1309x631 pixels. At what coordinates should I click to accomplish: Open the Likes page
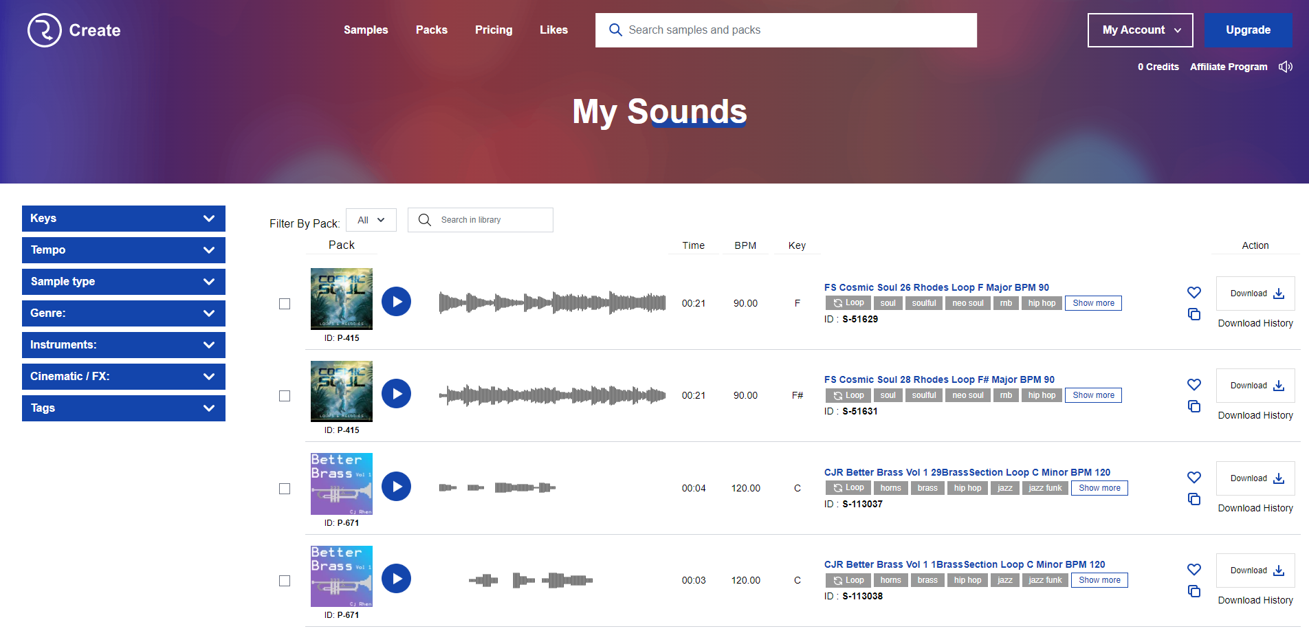tap(553, 30)
